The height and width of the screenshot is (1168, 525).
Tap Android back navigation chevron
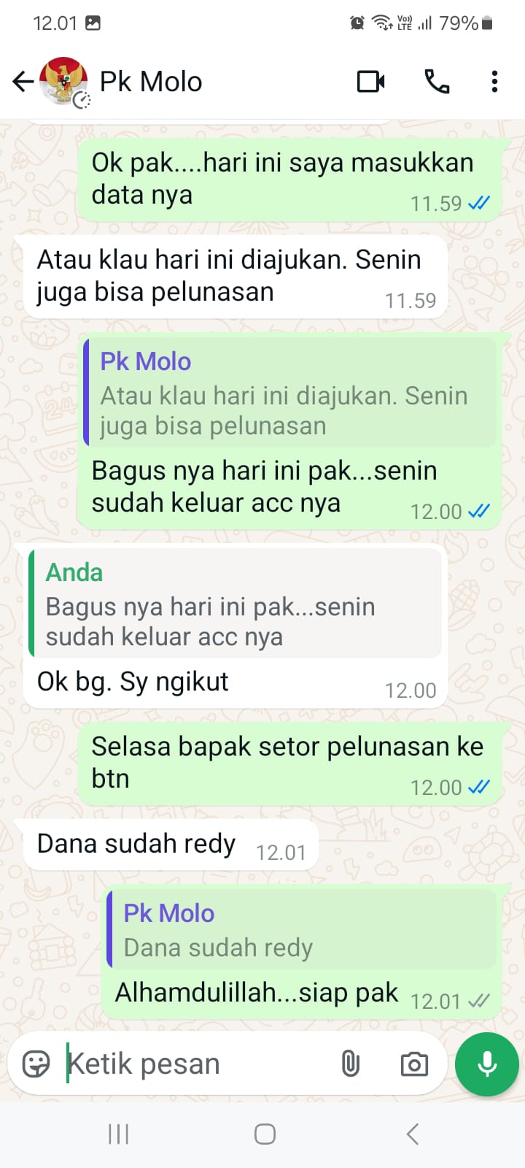tap(412, 1134)
